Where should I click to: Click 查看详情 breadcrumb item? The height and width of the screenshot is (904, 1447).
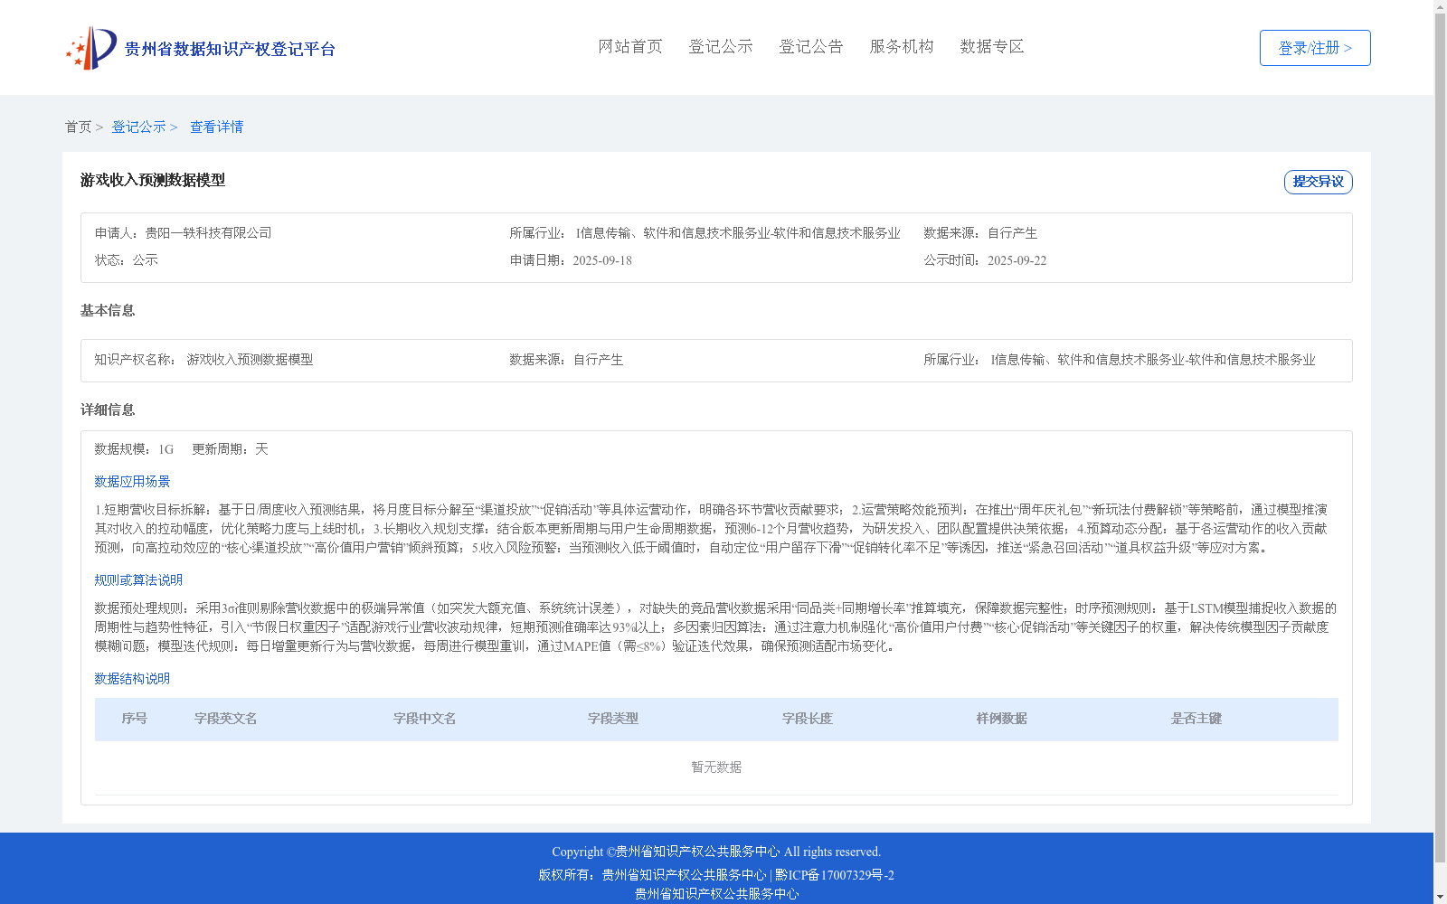[x=217, y=127]
